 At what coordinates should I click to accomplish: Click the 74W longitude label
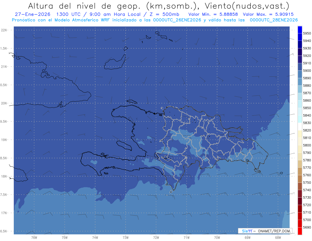pos(95,237)
